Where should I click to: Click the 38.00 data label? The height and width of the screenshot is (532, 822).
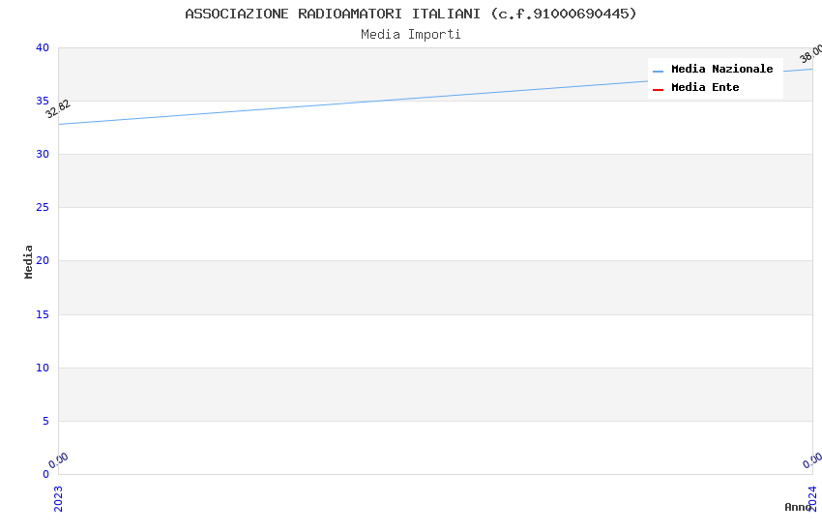tap(811, 53)
